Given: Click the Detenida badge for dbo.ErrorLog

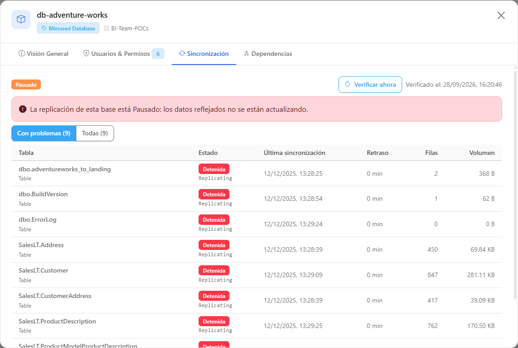Looking at the screenshot, I should 214,220.
